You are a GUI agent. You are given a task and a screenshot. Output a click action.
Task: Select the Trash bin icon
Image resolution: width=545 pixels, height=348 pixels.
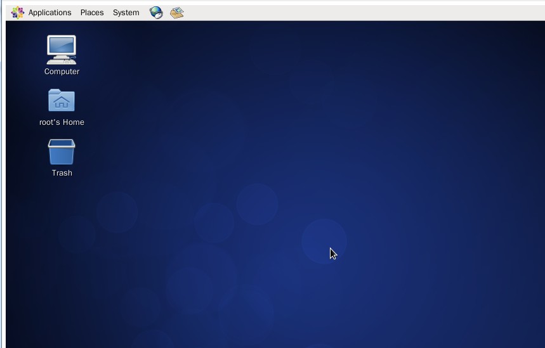tap(62, 153)
